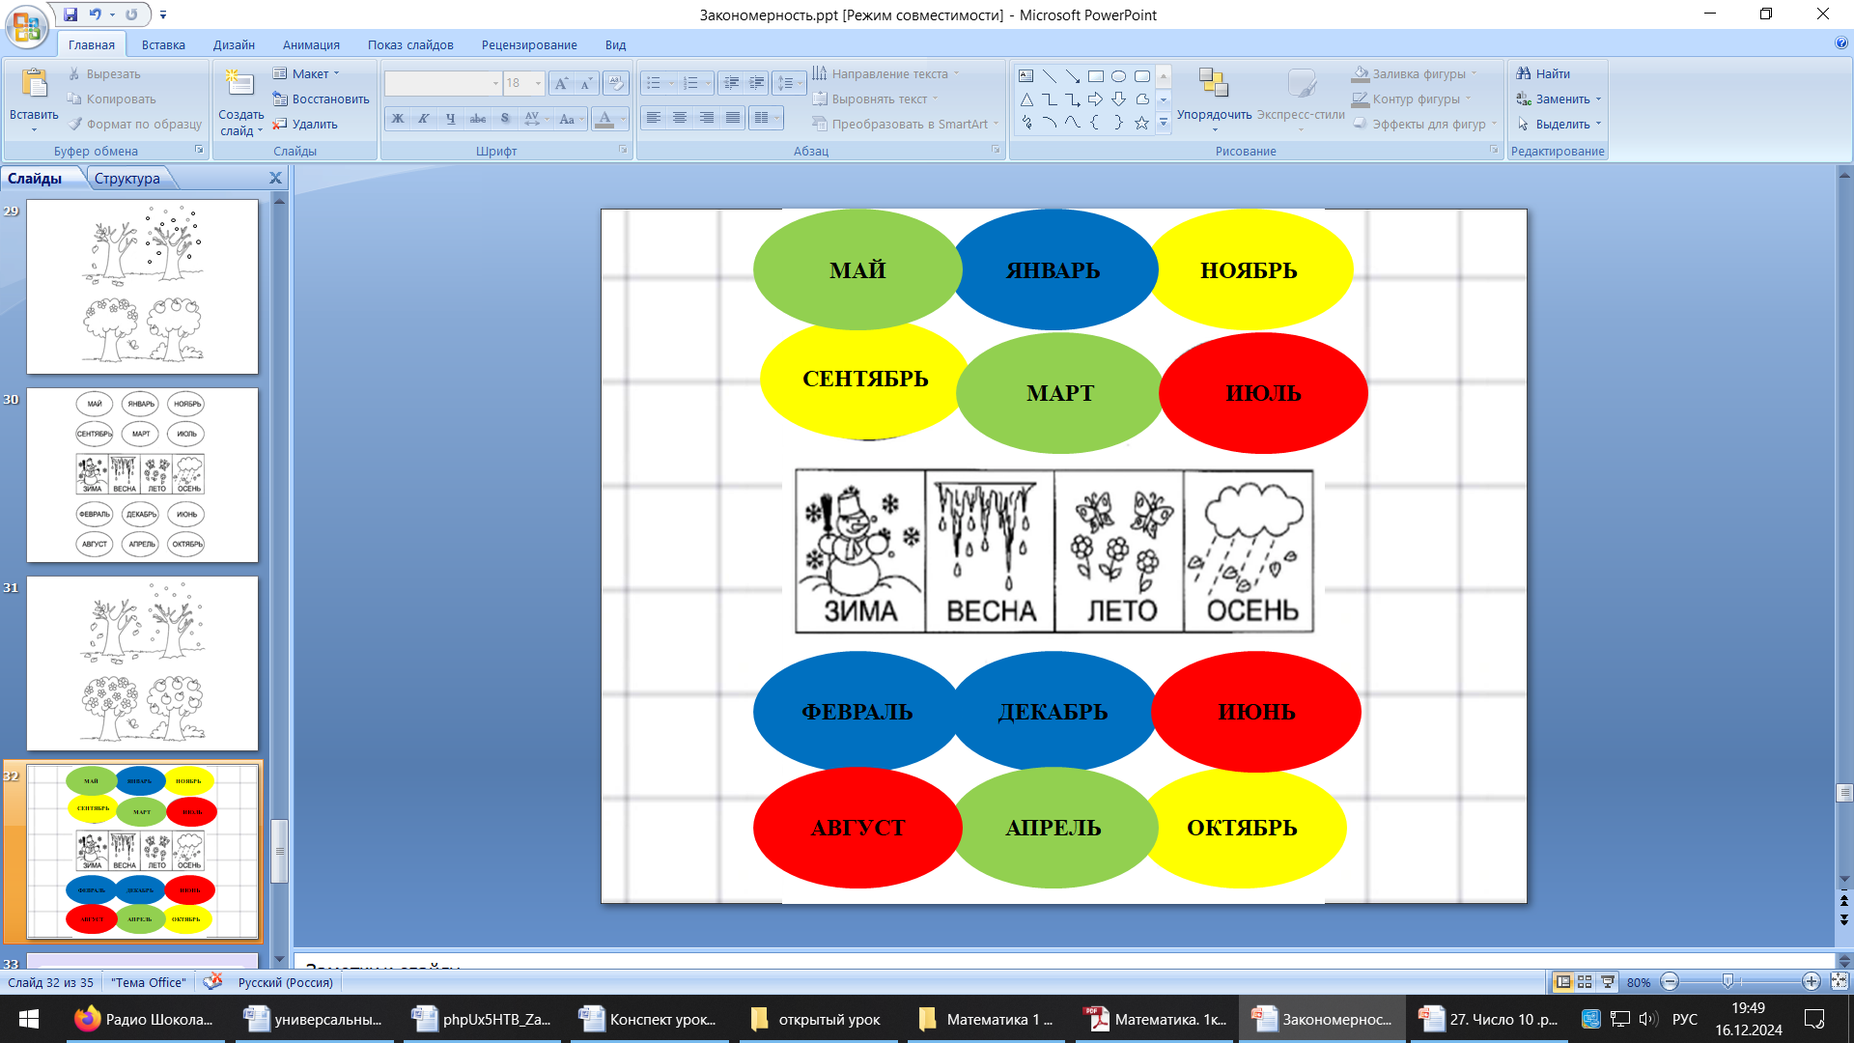Viewport: 1854px width, 1043px height.
Task: Select the rectangle shape in shapes gallery
Action: click(1095, 76)
